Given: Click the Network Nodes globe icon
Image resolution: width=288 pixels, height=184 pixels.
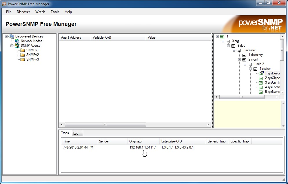Looking at the screenshot, I should tap(17, 41).
